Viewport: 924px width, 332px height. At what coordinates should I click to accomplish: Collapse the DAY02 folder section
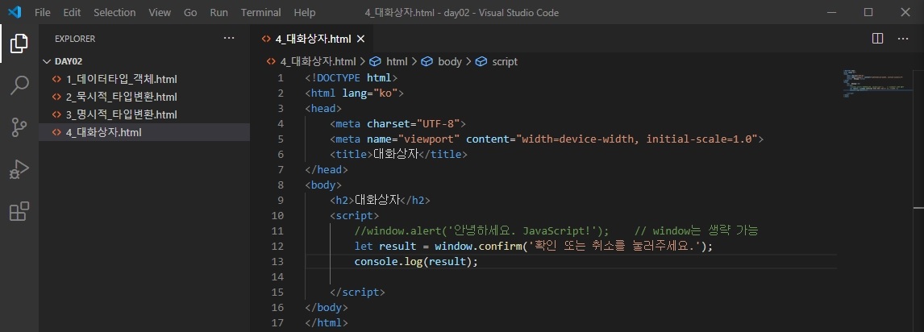click(x=47, y=61)
